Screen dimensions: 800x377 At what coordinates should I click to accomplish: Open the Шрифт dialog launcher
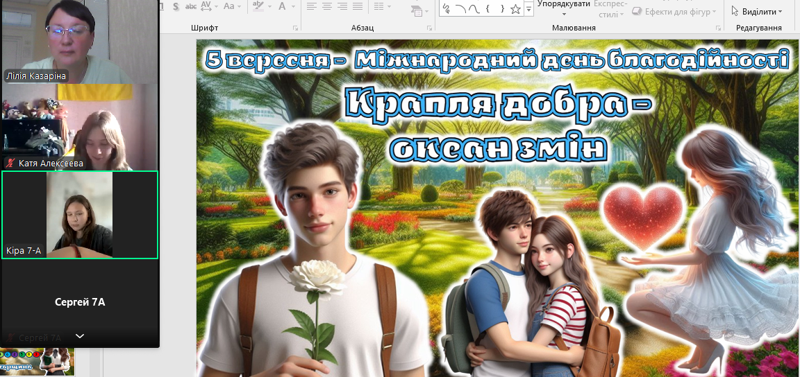coord(295,28)
